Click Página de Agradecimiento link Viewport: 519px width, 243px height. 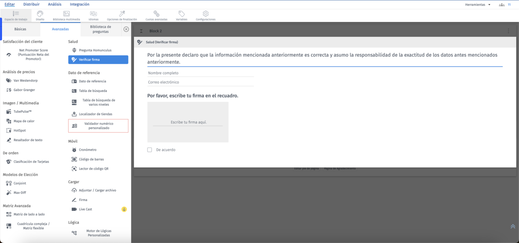tap(340, 168)
